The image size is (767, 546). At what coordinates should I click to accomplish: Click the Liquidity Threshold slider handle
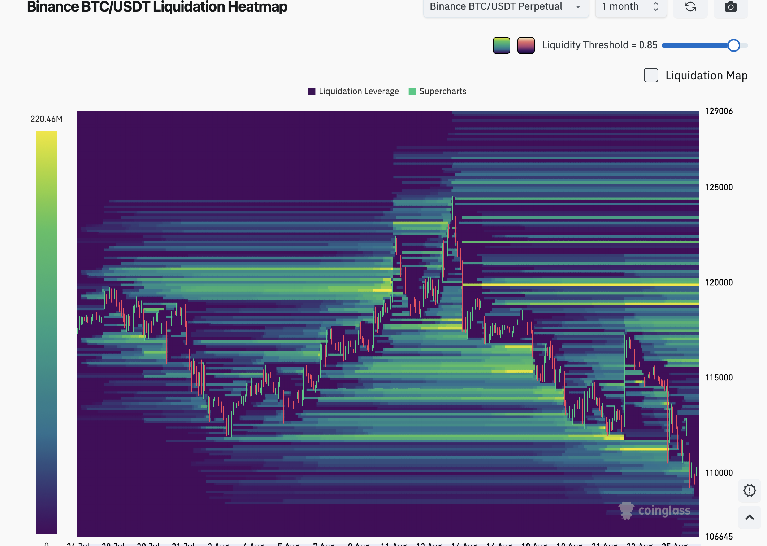(x=733, y=45)
